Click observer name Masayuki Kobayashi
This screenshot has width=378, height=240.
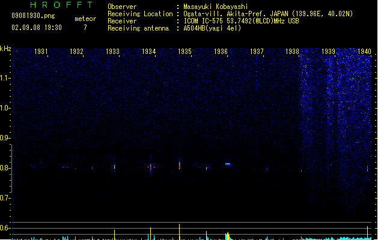(x=216, y=7)
